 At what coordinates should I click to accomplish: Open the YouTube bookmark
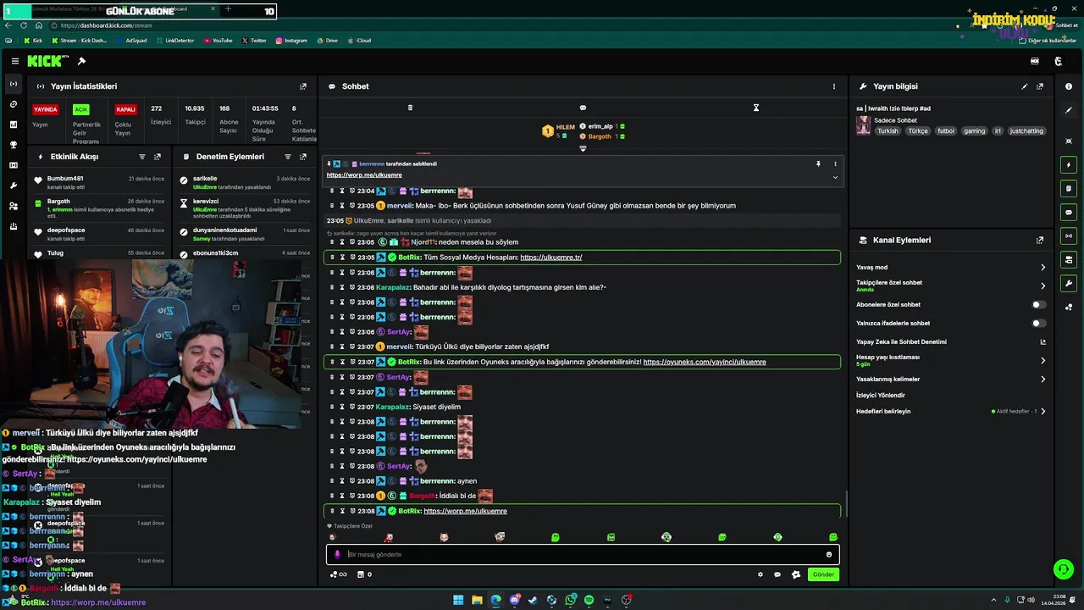218,41
